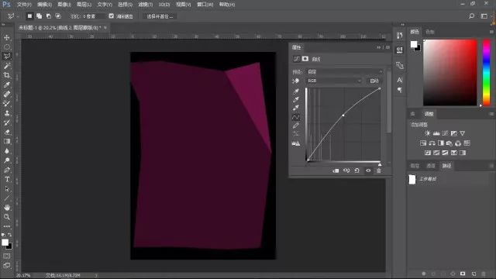Choose New Selection mode in options bar
This screenshot has width=496, height=279.
coord(29,15)
